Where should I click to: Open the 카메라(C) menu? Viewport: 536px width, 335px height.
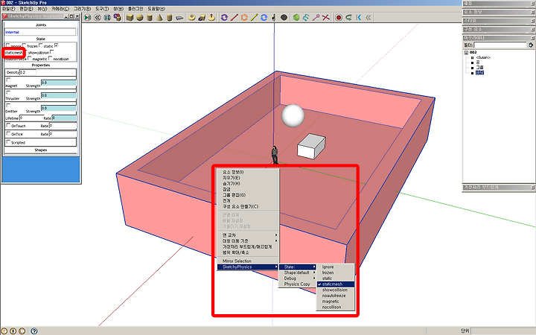click(60, 8)
